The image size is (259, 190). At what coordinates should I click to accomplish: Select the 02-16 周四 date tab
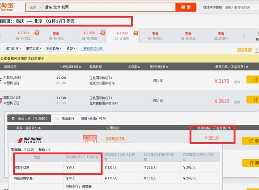[x=89, y=35]
